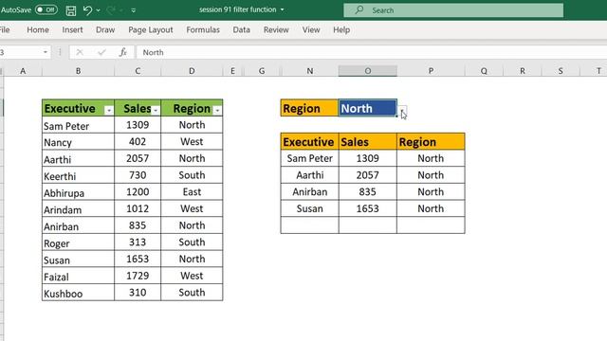Select column A header
Image resolution: width=607 pixels, height=341 pixels.
pyautogui.click(x=23, y=71)
